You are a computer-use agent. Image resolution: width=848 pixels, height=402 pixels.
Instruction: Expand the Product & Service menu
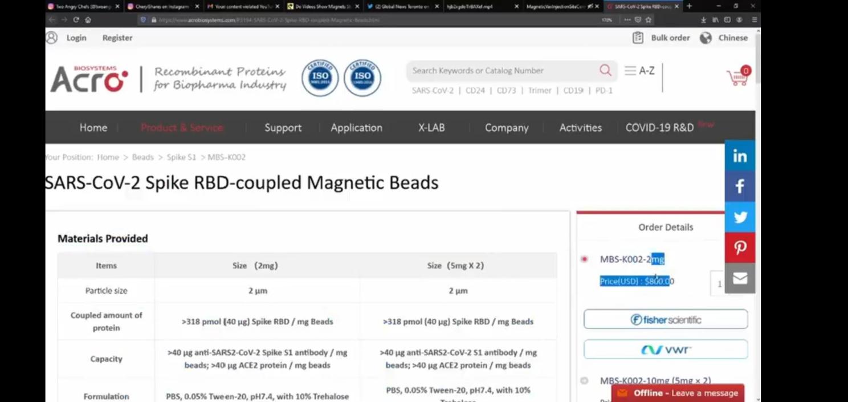(x=182, y=128)
